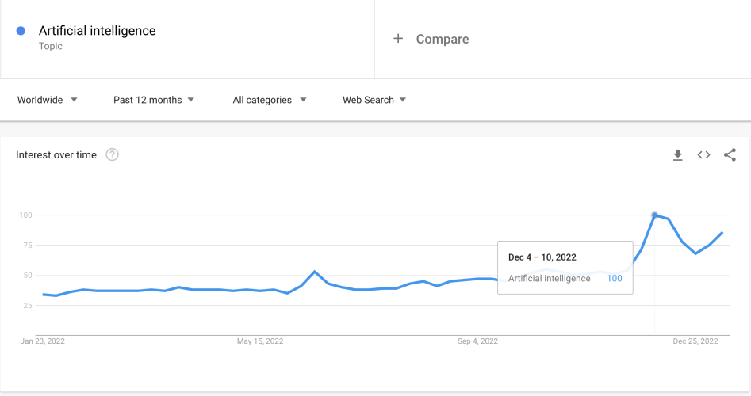This screenshot has width=751, height=396.
Task: Click the Interest over time heading
Action: [x=56, y=155]
